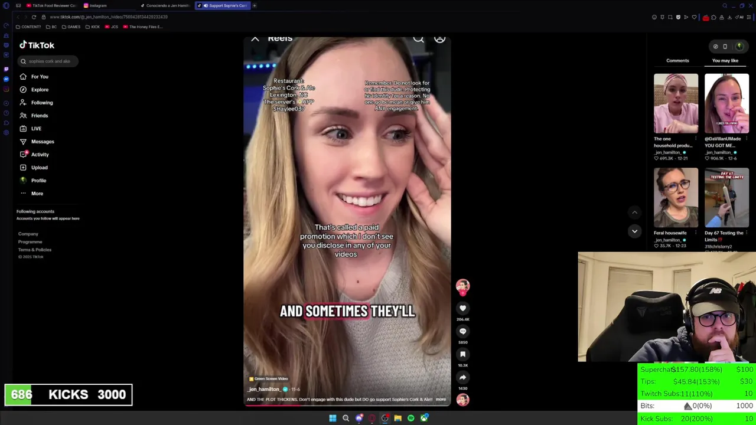Switch to 'Conociendo a Jen Hamilt' tab
Screen dimensions: 756x425
click(164, 5)
